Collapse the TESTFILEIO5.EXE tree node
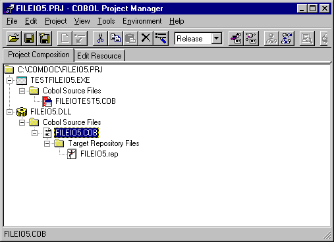334x242 pixels. (9, 80)
